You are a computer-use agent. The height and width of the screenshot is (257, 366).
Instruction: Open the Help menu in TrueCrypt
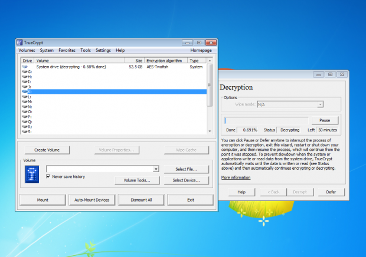(120, 50)
